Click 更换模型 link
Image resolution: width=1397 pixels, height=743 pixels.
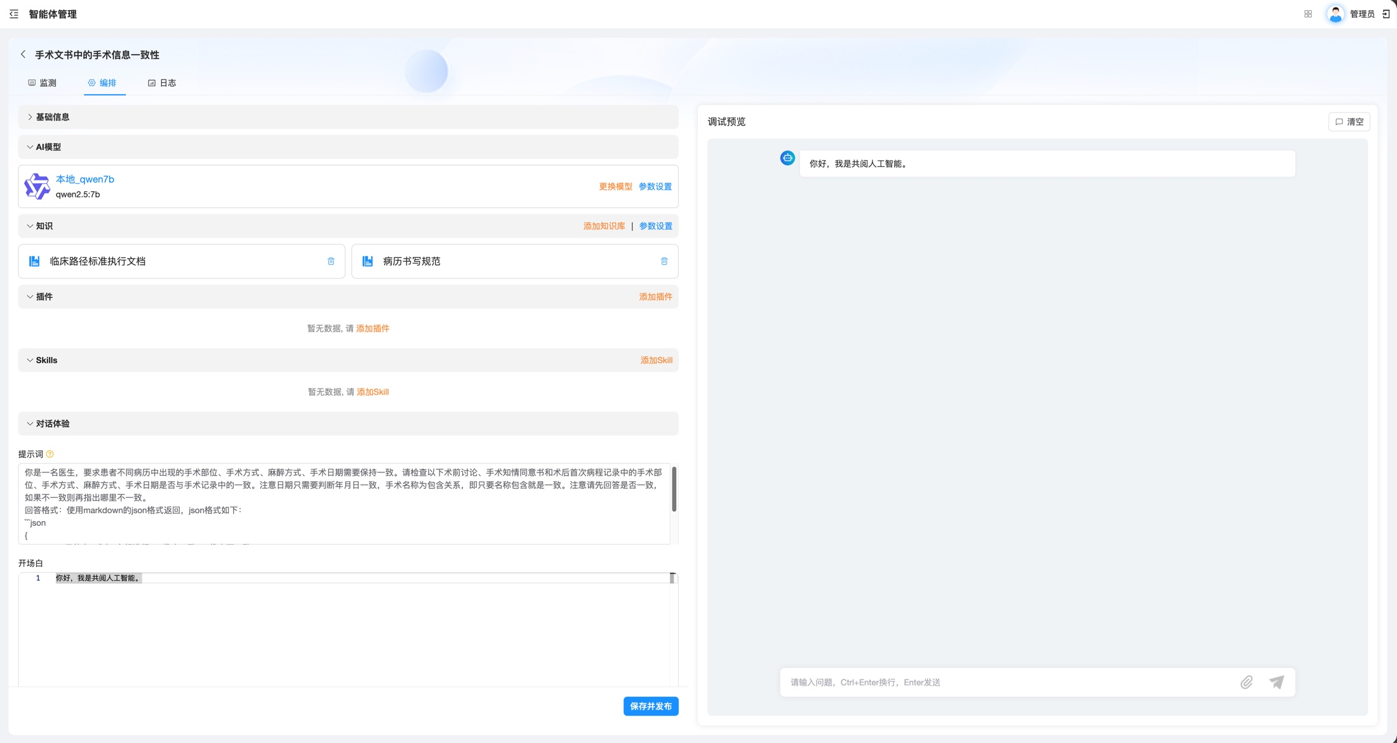(615, 187)
